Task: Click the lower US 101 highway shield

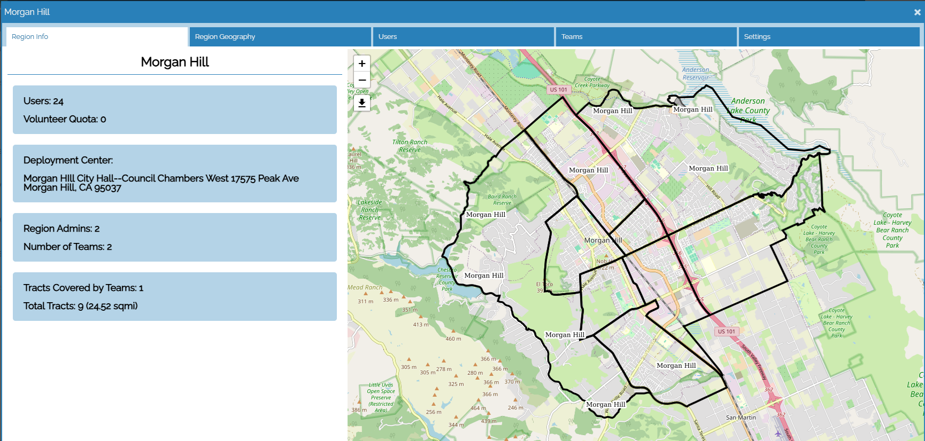Action: (726, 332)
